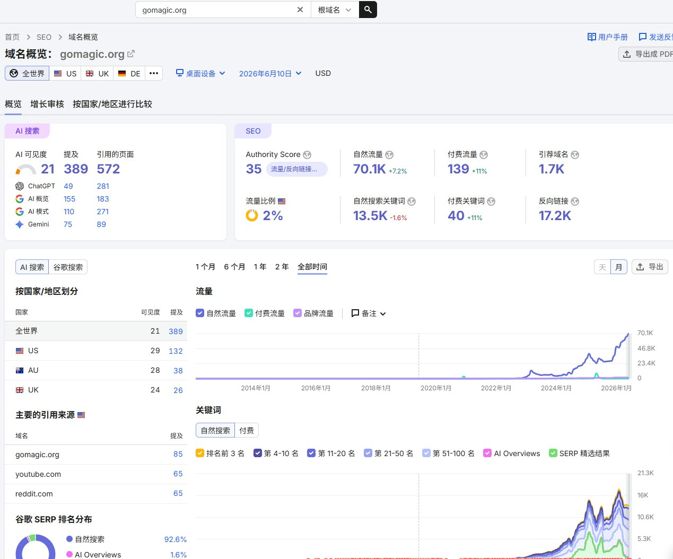Open gomagic.org external link icon
Screen dimensions: 673x559
click(x=131, y=54)
